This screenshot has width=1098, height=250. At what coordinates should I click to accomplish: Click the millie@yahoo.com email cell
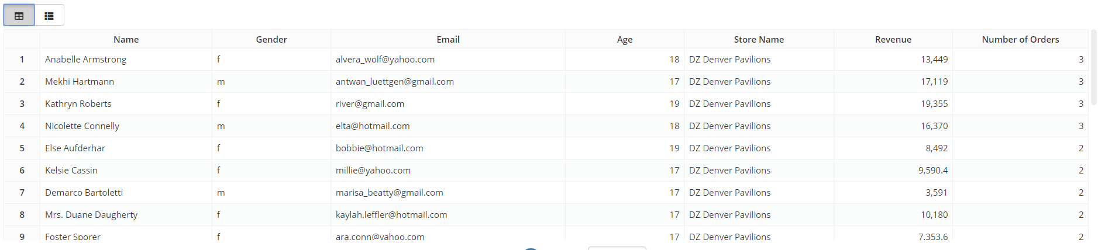(x=373, y=171)
